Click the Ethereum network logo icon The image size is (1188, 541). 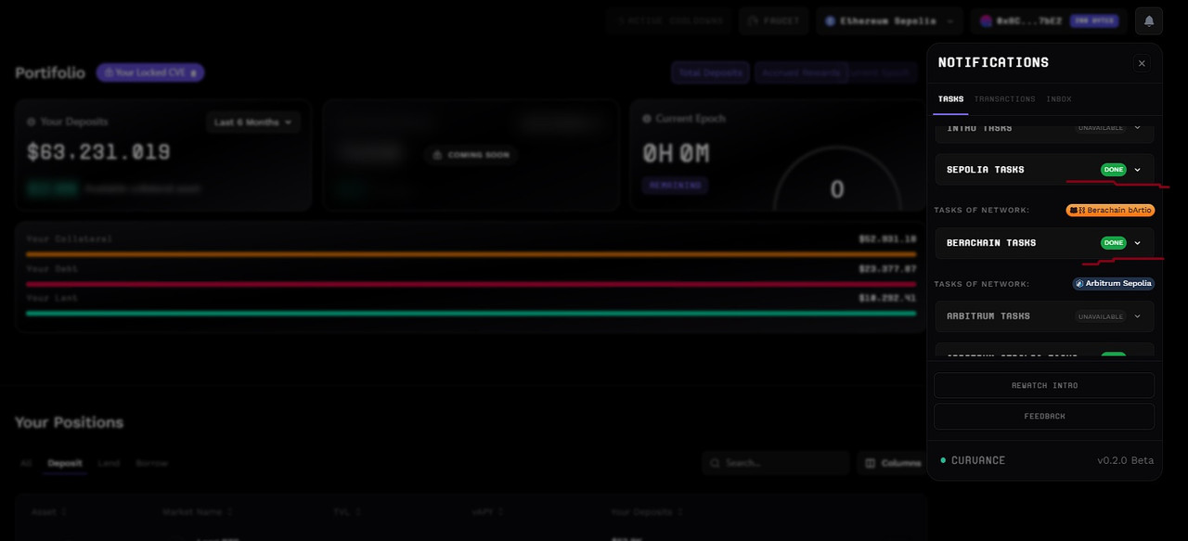(x=829, y=20)
